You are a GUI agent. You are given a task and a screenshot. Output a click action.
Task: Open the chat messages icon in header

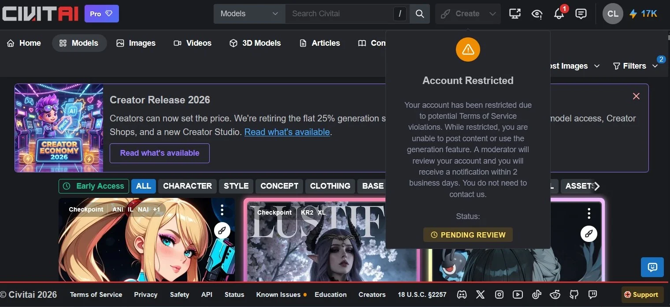pos(581,14)
